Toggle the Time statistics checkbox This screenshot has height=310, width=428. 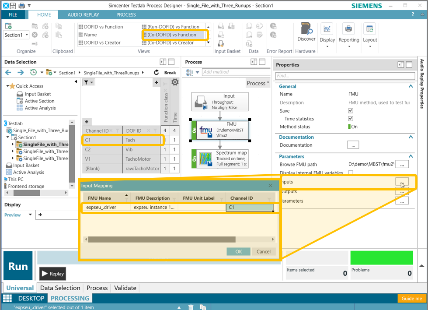pos(350,119)
